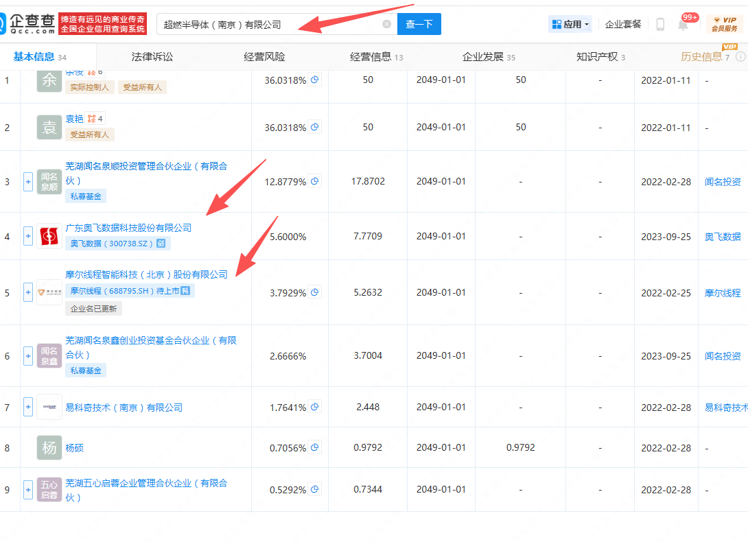This screenshot has width=748, height=542.
Task: Click the 摩尔线程 company logo
Action: [49, 292]
